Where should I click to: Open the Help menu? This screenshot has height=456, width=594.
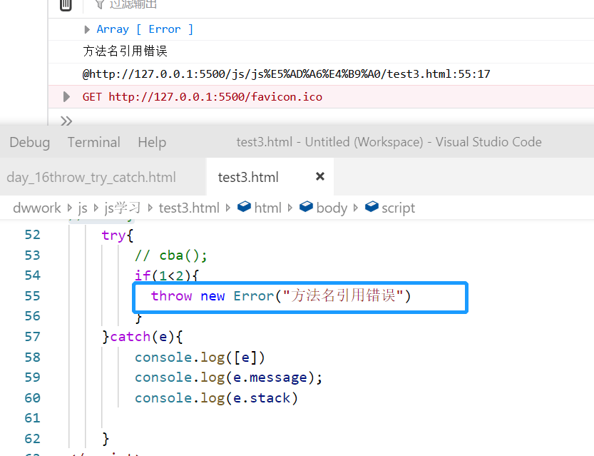[x=152, y=143]
